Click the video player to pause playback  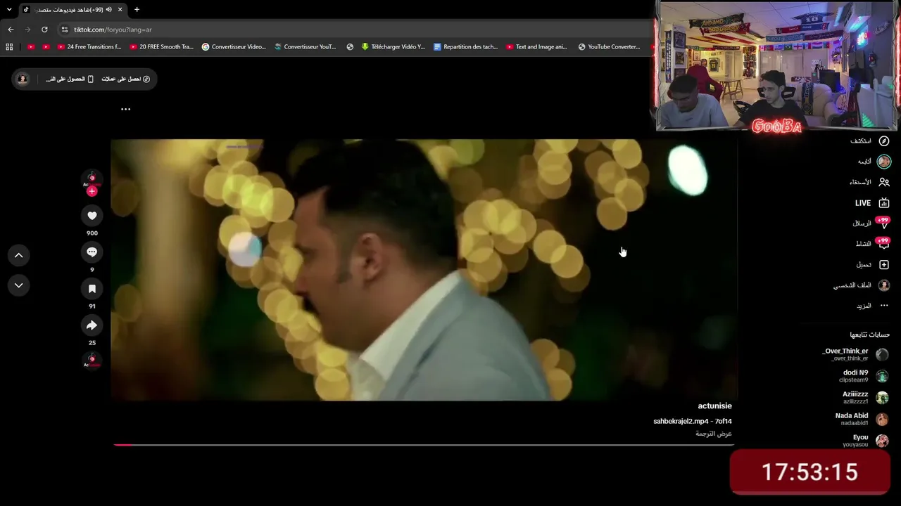tap(424, 270)
